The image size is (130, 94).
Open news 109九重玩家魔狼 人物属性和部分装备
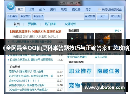click(x=31, y=42)
